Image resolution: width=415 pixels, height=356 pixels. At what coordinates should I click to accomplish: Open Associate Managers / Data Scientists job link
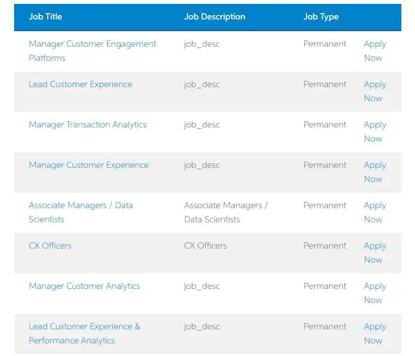pos(81,212)
